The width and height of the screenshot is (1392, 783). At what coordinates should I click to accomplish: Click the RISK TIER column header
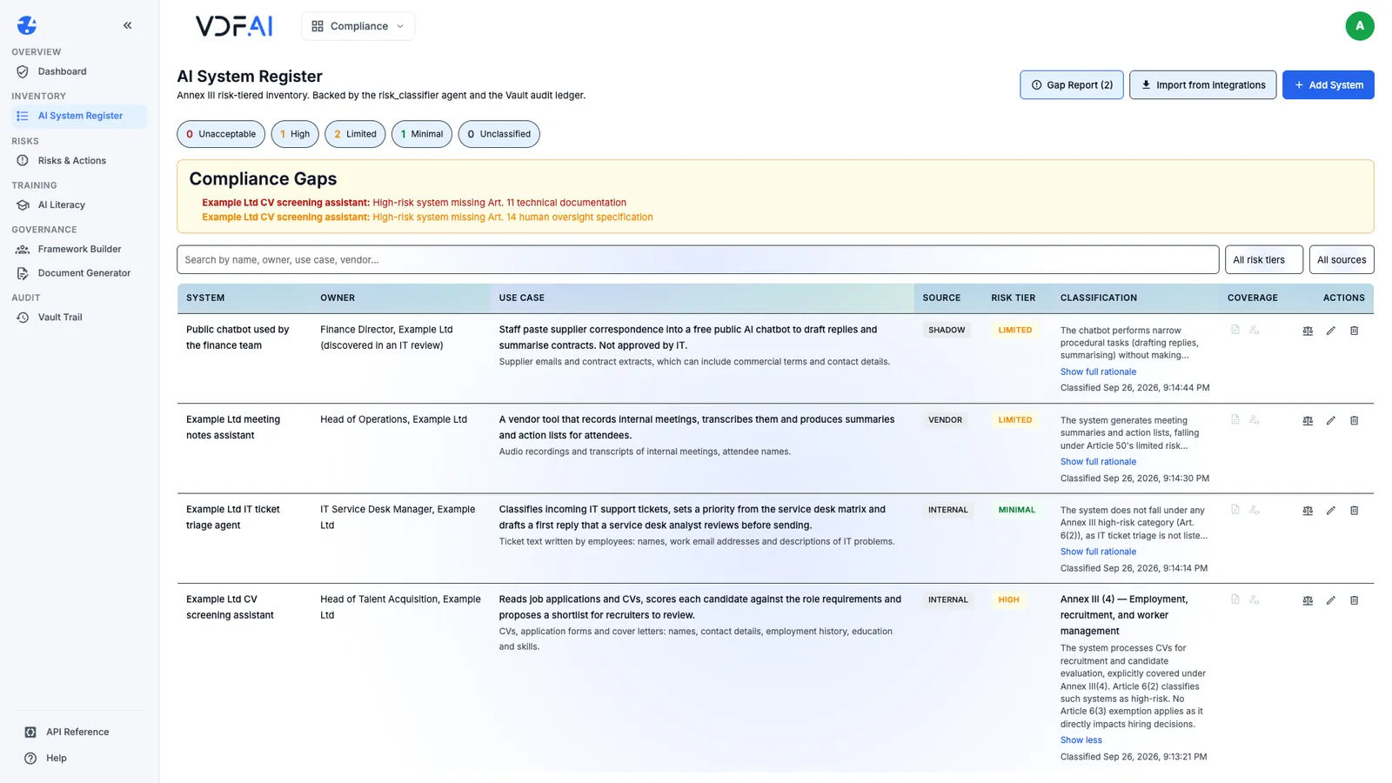(x=1014, y=298)
